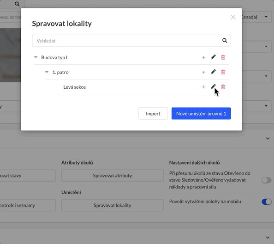Image resolution: width=274 pixels, height=244 pixels.
Task: Toggle requiring costs and labor switch
Action: pyautogui.click(x=267, y=180)
